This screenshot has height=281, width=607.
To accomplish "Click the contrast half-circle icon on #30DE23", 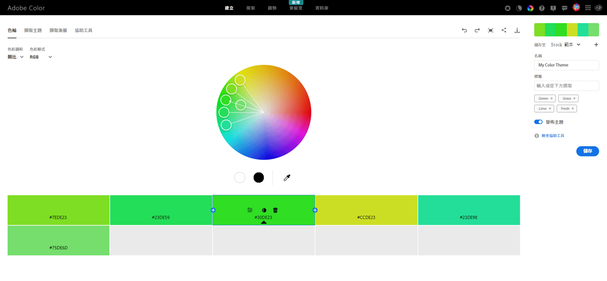I will (x=264, y=210).
